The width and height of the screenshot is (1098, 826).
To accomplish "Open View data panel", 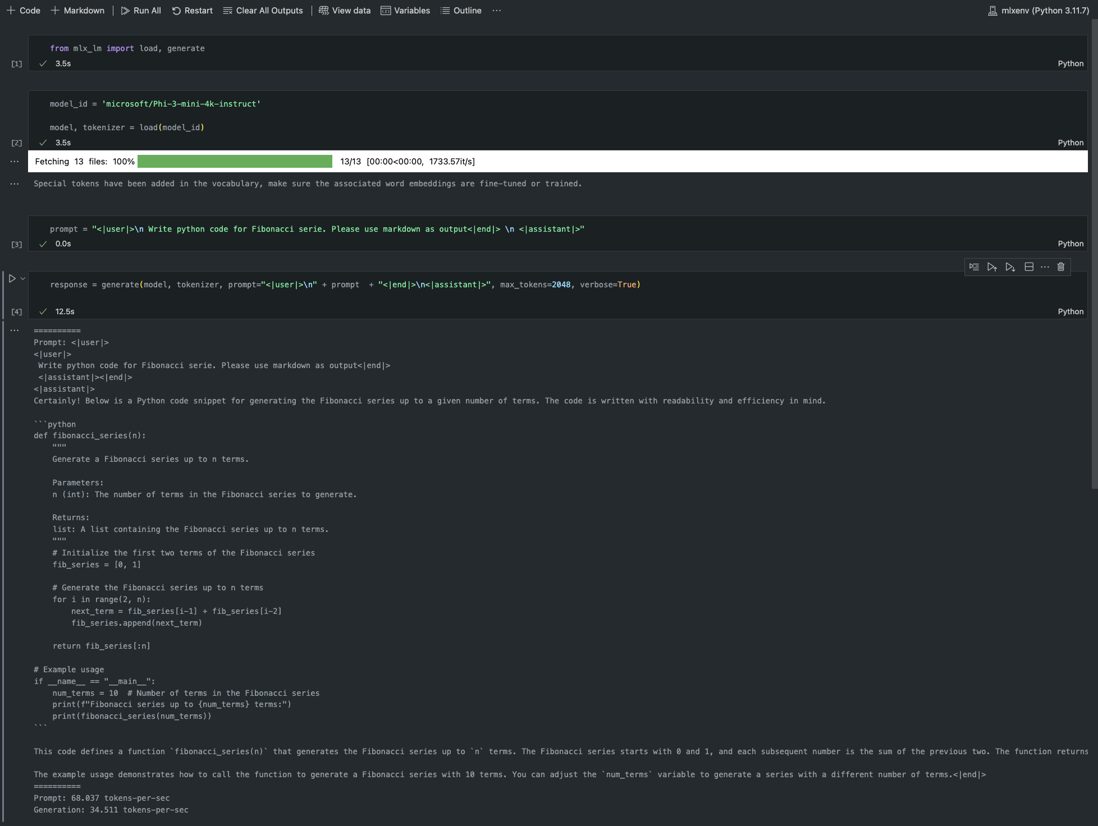I will coord(345,11).
